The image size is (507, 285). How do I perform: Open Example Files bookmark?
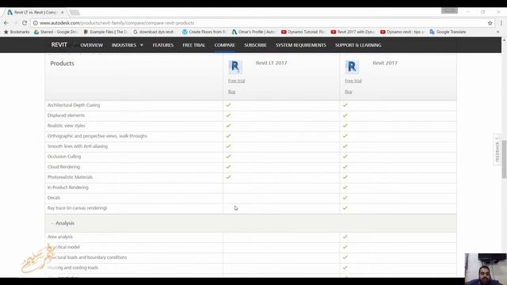click(105, 32)
